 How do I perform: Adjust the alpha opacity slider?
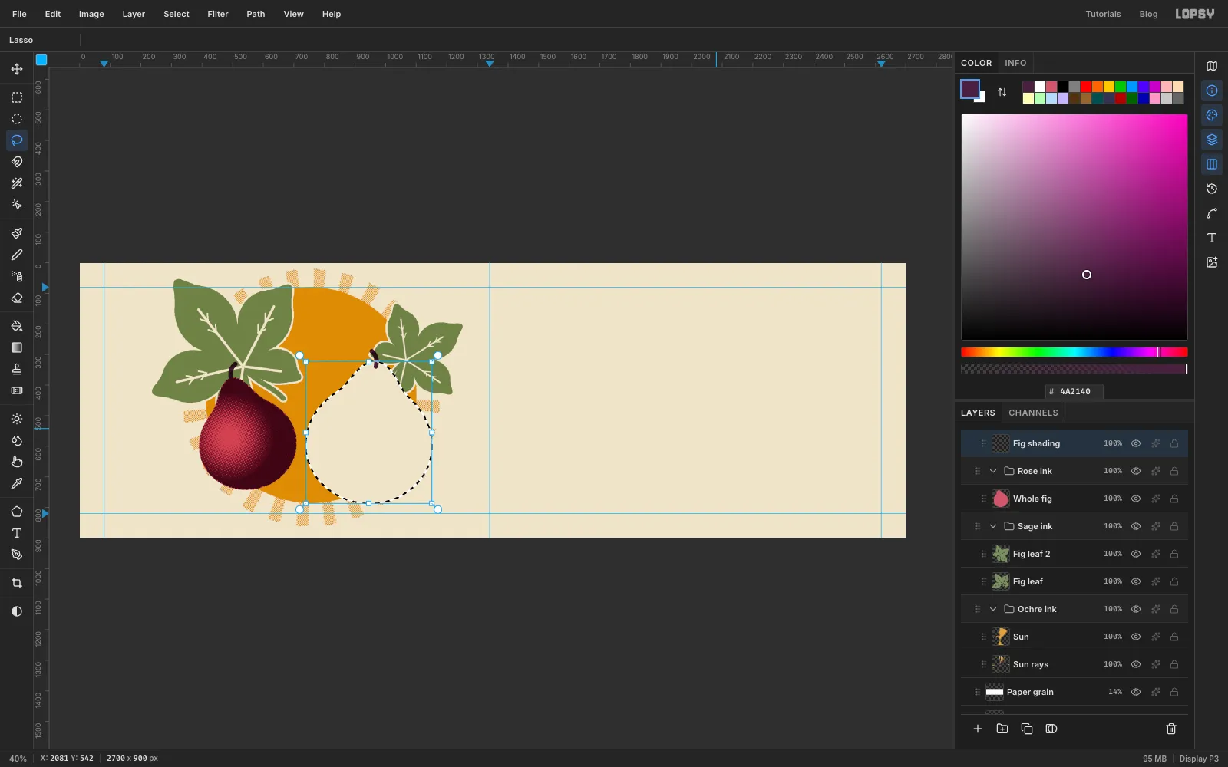[1074, 369]
